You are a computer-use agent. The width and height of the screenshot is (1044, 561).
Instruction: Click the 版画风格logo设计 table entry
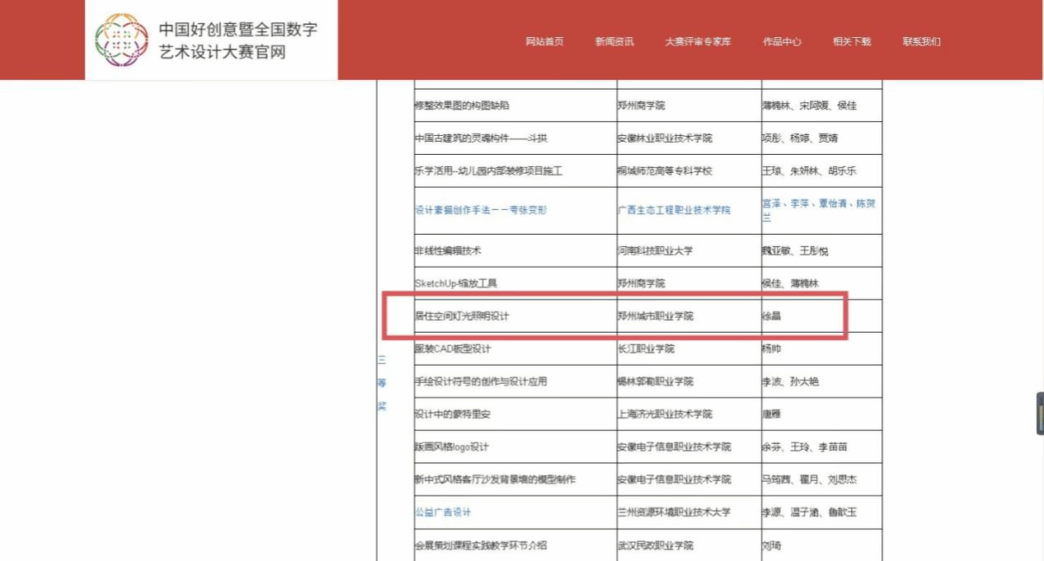451,447
